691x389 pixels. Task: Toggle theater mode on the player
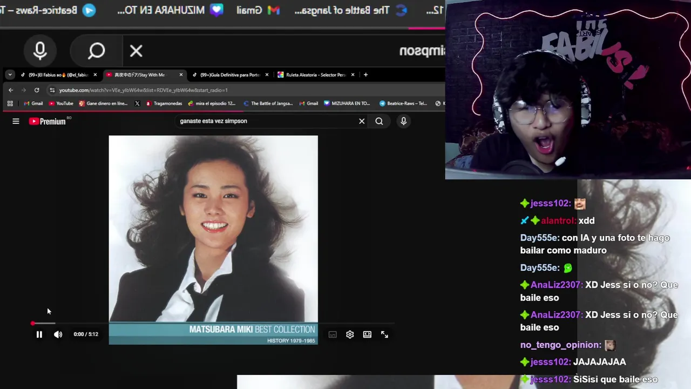click(x=367, y=334)
